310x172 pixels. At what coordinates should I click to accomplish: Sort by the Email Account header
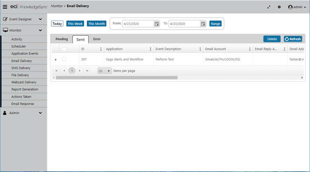(x=215, y=49)
